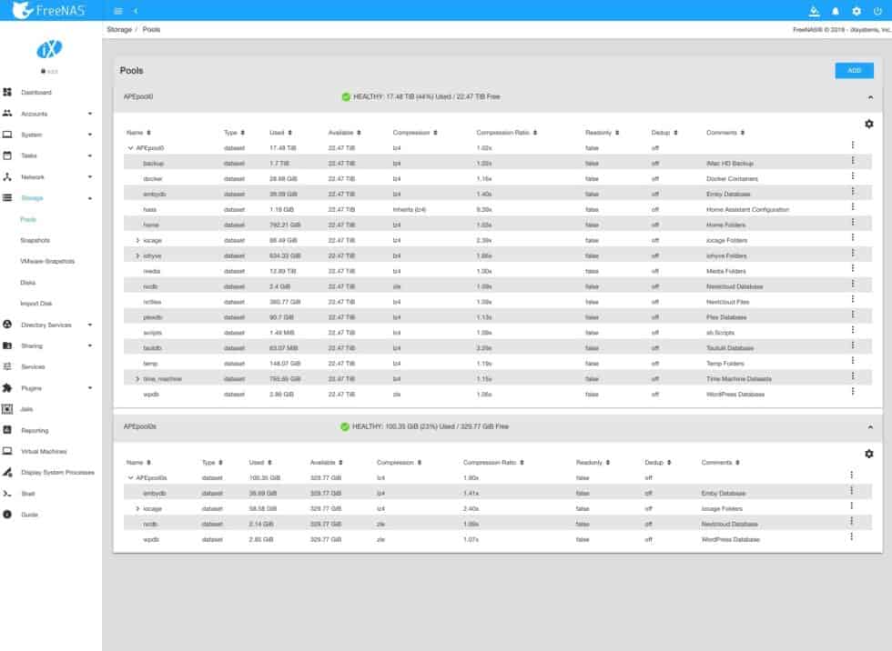Click the ADD button to create a pool
The height and width of the screenshot is (651, 892).
point(853,69)
